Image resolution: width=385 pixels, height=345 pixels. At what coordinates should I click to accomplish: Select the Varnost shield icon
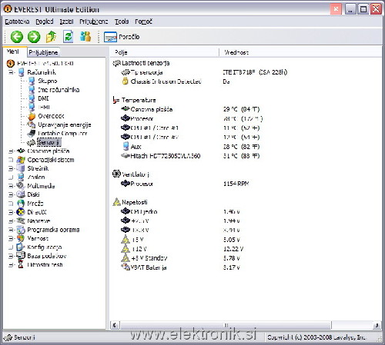[21, 238]
